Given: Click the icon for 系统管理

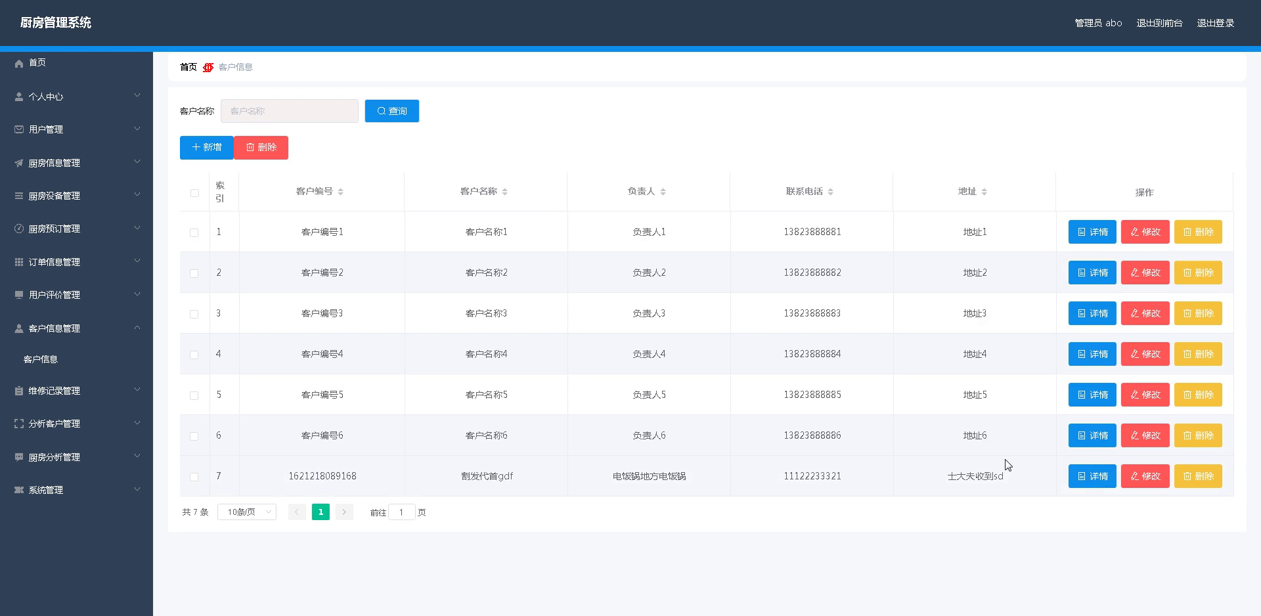Looking at the screenshot, I should coord(19,490).
